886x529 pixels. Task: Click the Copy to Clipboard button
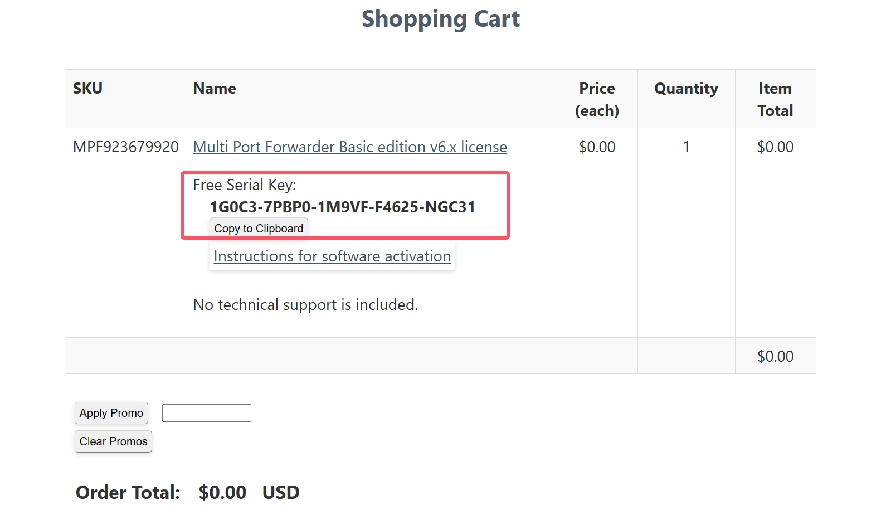tap(259, 229)
